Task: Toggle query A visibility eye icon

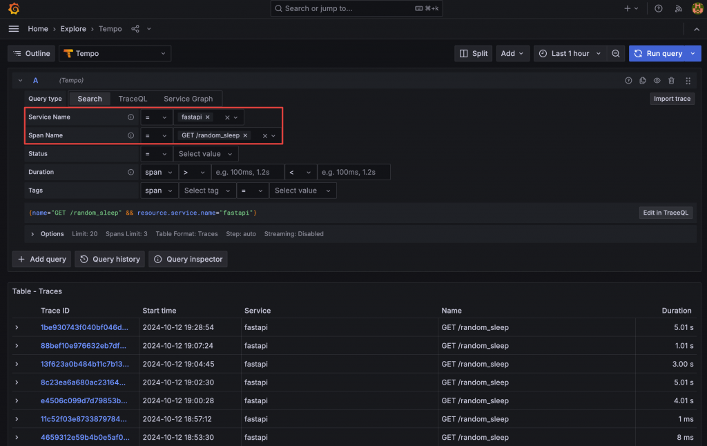Action: click(657, 80)
